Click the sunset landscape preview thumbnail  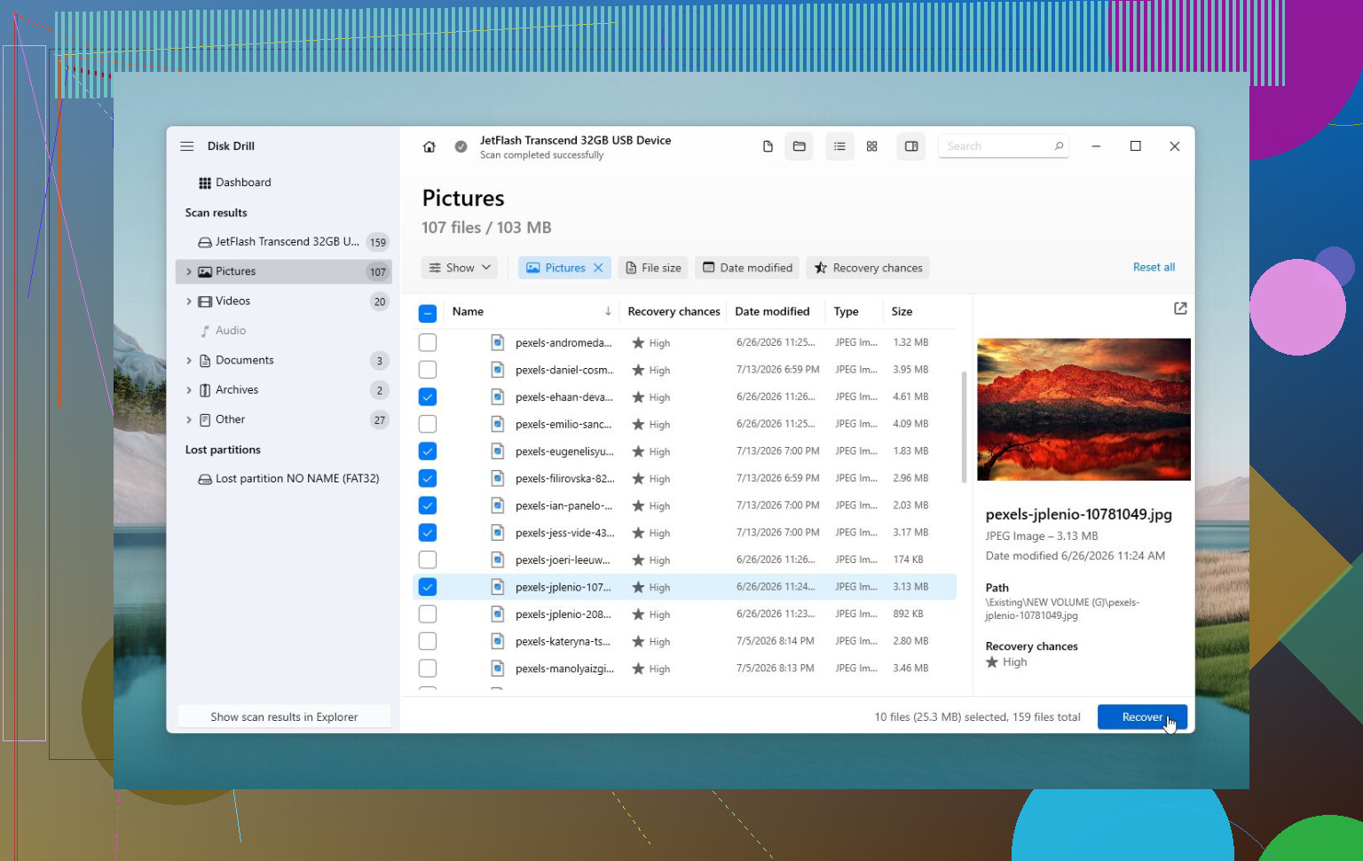pyautogui.click(x=1083, y=410)
